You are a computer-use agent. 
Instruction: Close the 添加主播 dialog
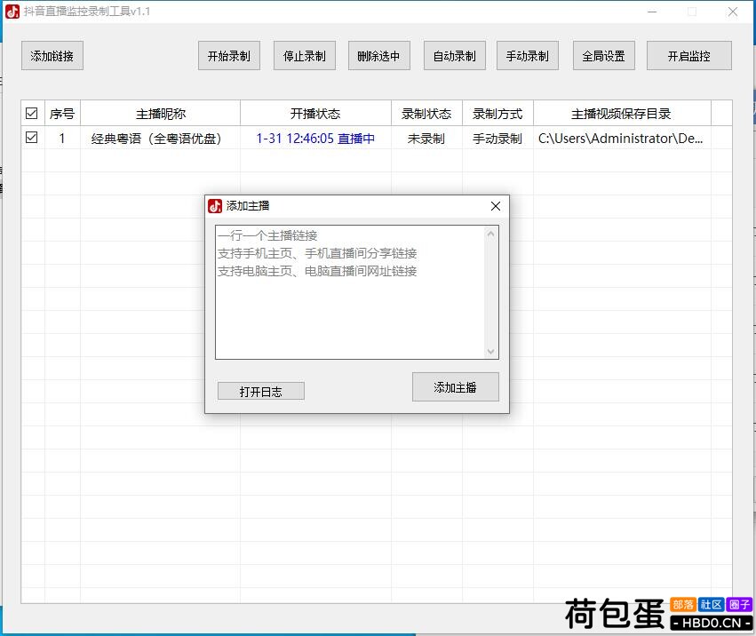tap(495, 206)
